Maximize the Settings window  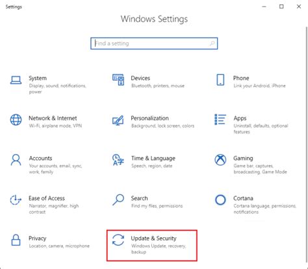coord(281,6)
